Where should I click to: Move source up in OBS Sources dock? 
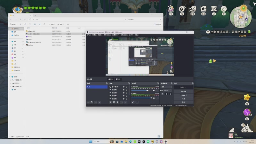click(x=122, y=102)
